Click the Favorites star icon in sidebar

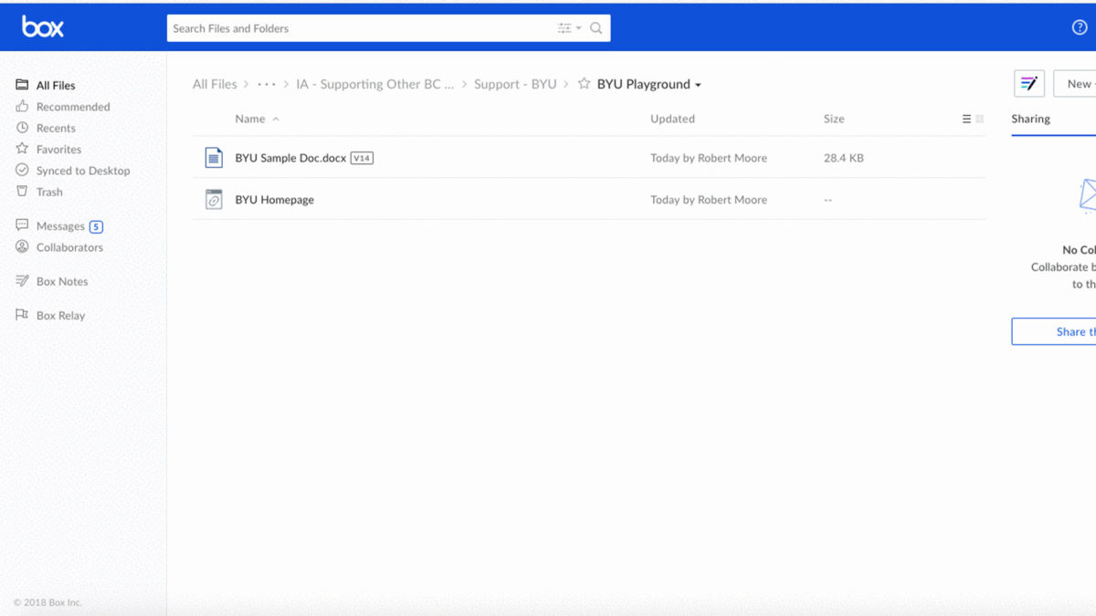pos(22,149)
